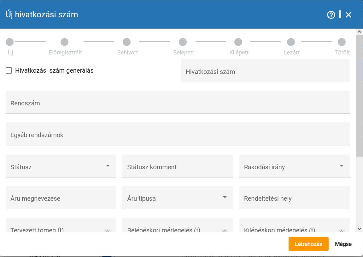Click the Előregisztrált step circle
Image resolution: width=363 pixels, height=257 pixels.
[64, 42]
